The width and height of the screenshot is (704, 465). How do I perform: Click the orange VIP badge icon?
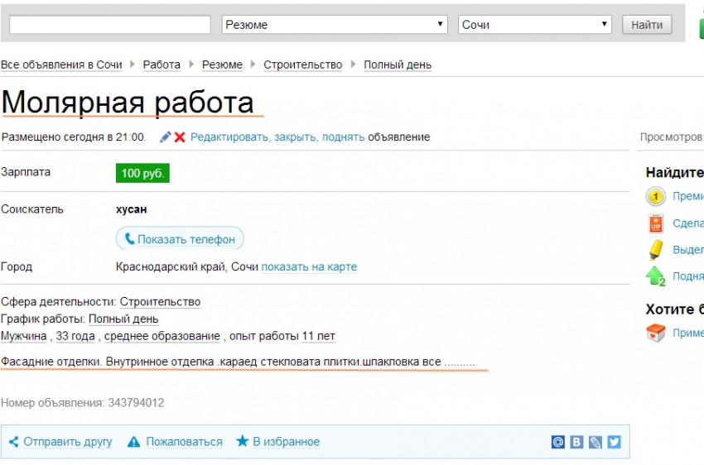click(655, 223)
